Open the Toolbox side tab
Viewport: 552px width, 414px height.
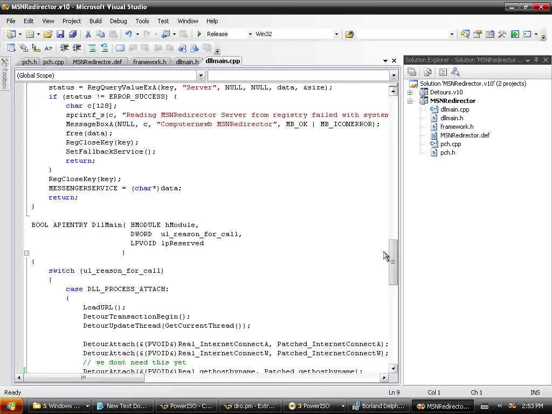pos(4,73)
